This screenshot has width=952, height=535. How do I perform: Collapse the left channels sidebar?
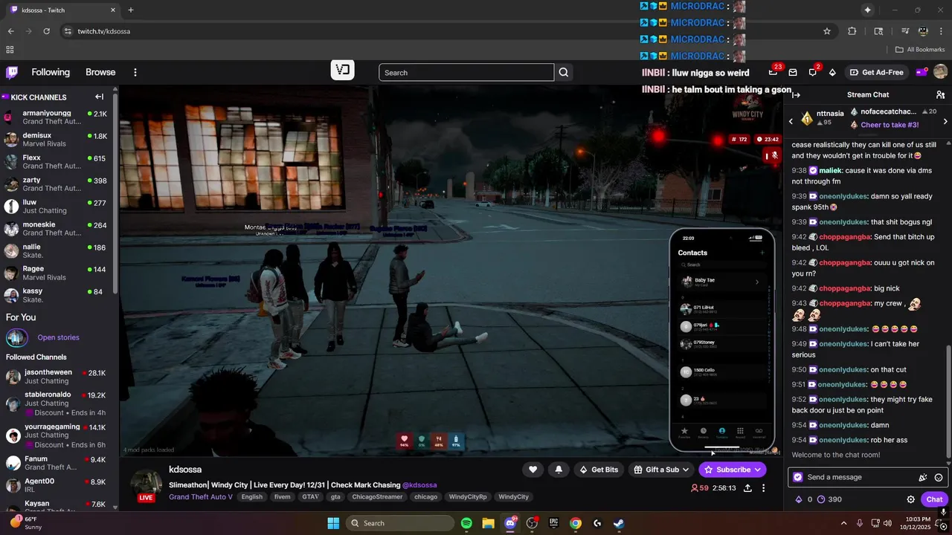(99, 97)
